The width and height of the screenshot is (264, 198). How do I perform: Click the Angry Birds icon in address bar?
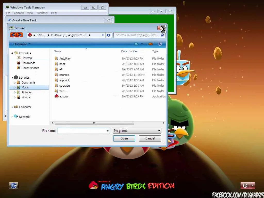[x=30, y=35]
